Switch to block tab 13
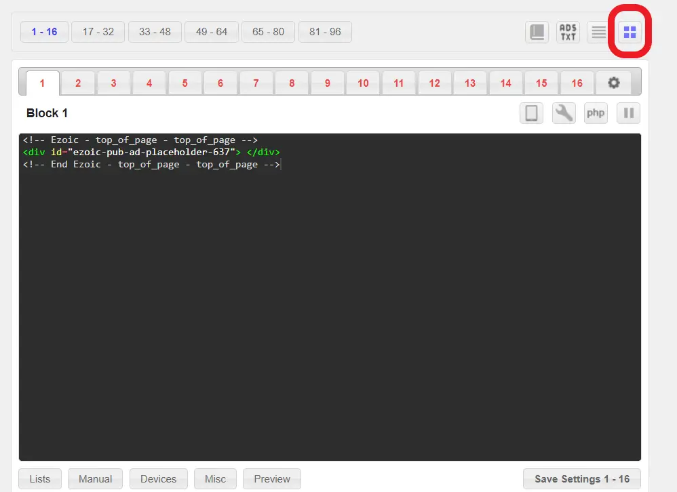This screenshot has height=492, width=677. [469, 83]
